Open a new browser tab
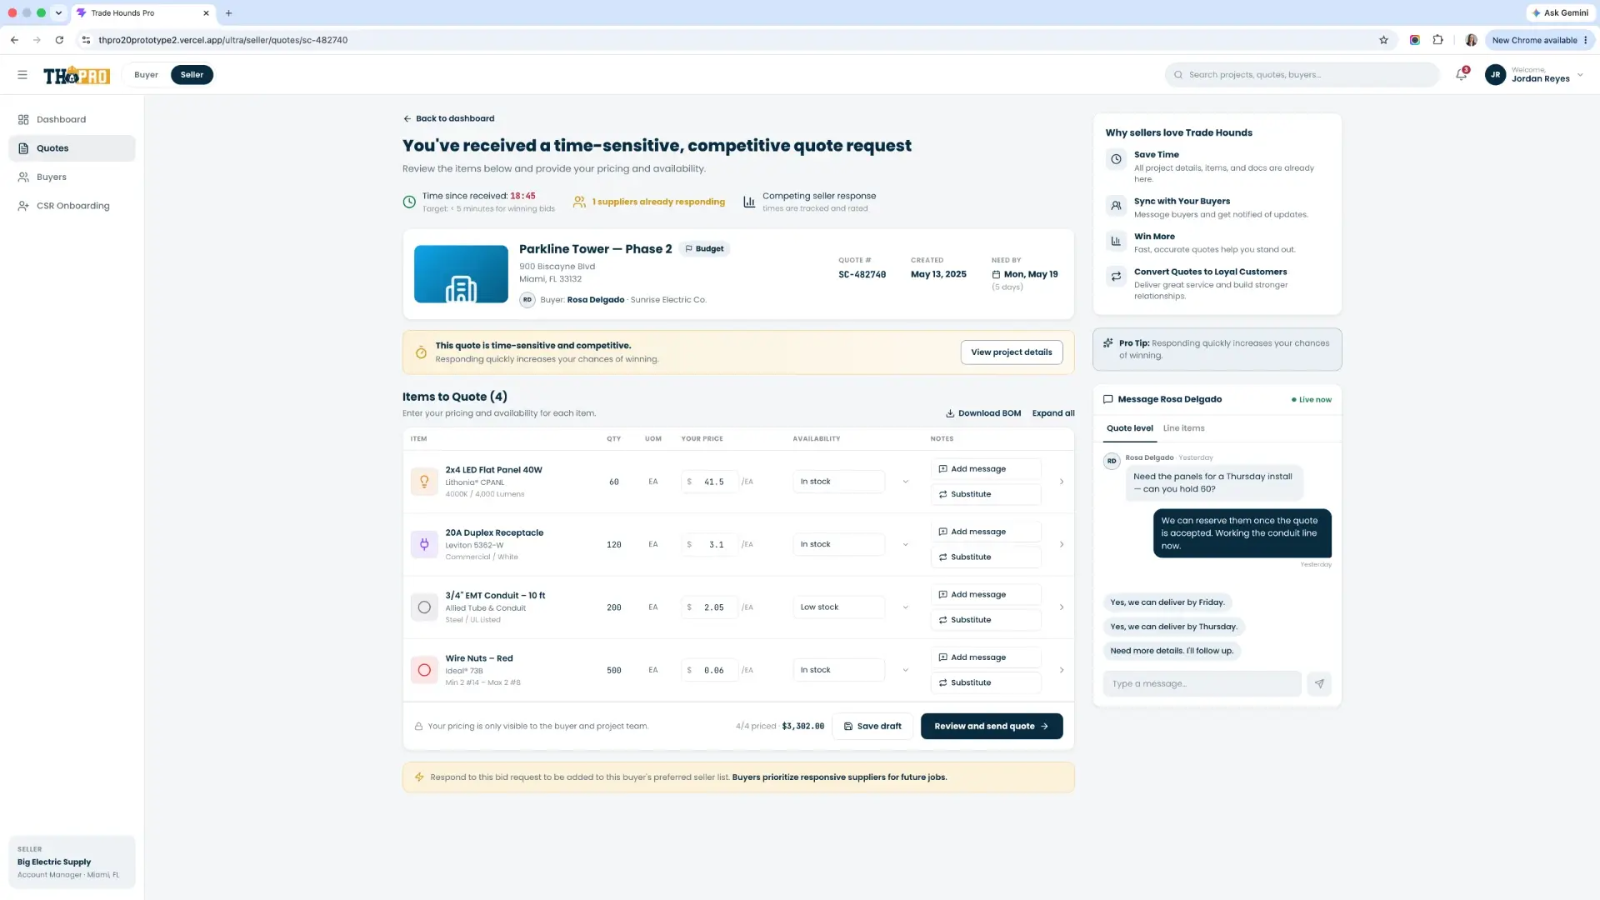The image size is (1600, 900). coord(228,13)
